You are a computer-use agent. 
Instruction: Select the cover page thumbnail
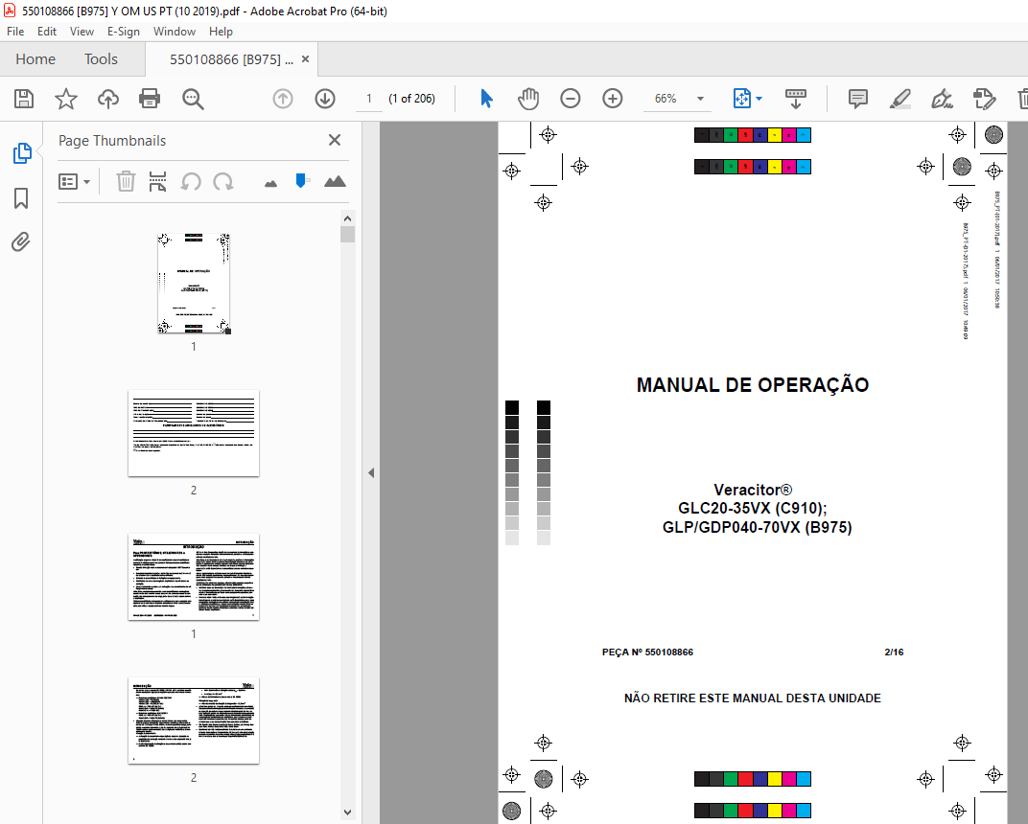[x=194, y=284]
